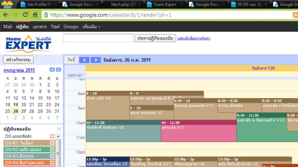Click the RSS feed icon
The height and width of the screenshot is (167, 298).
(x=295, y=15)
